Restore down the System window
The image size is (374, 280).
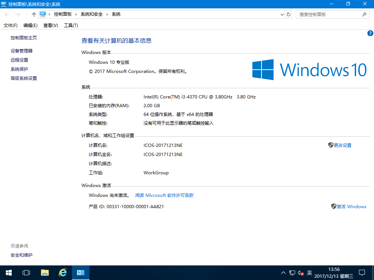tap(348, 4)
